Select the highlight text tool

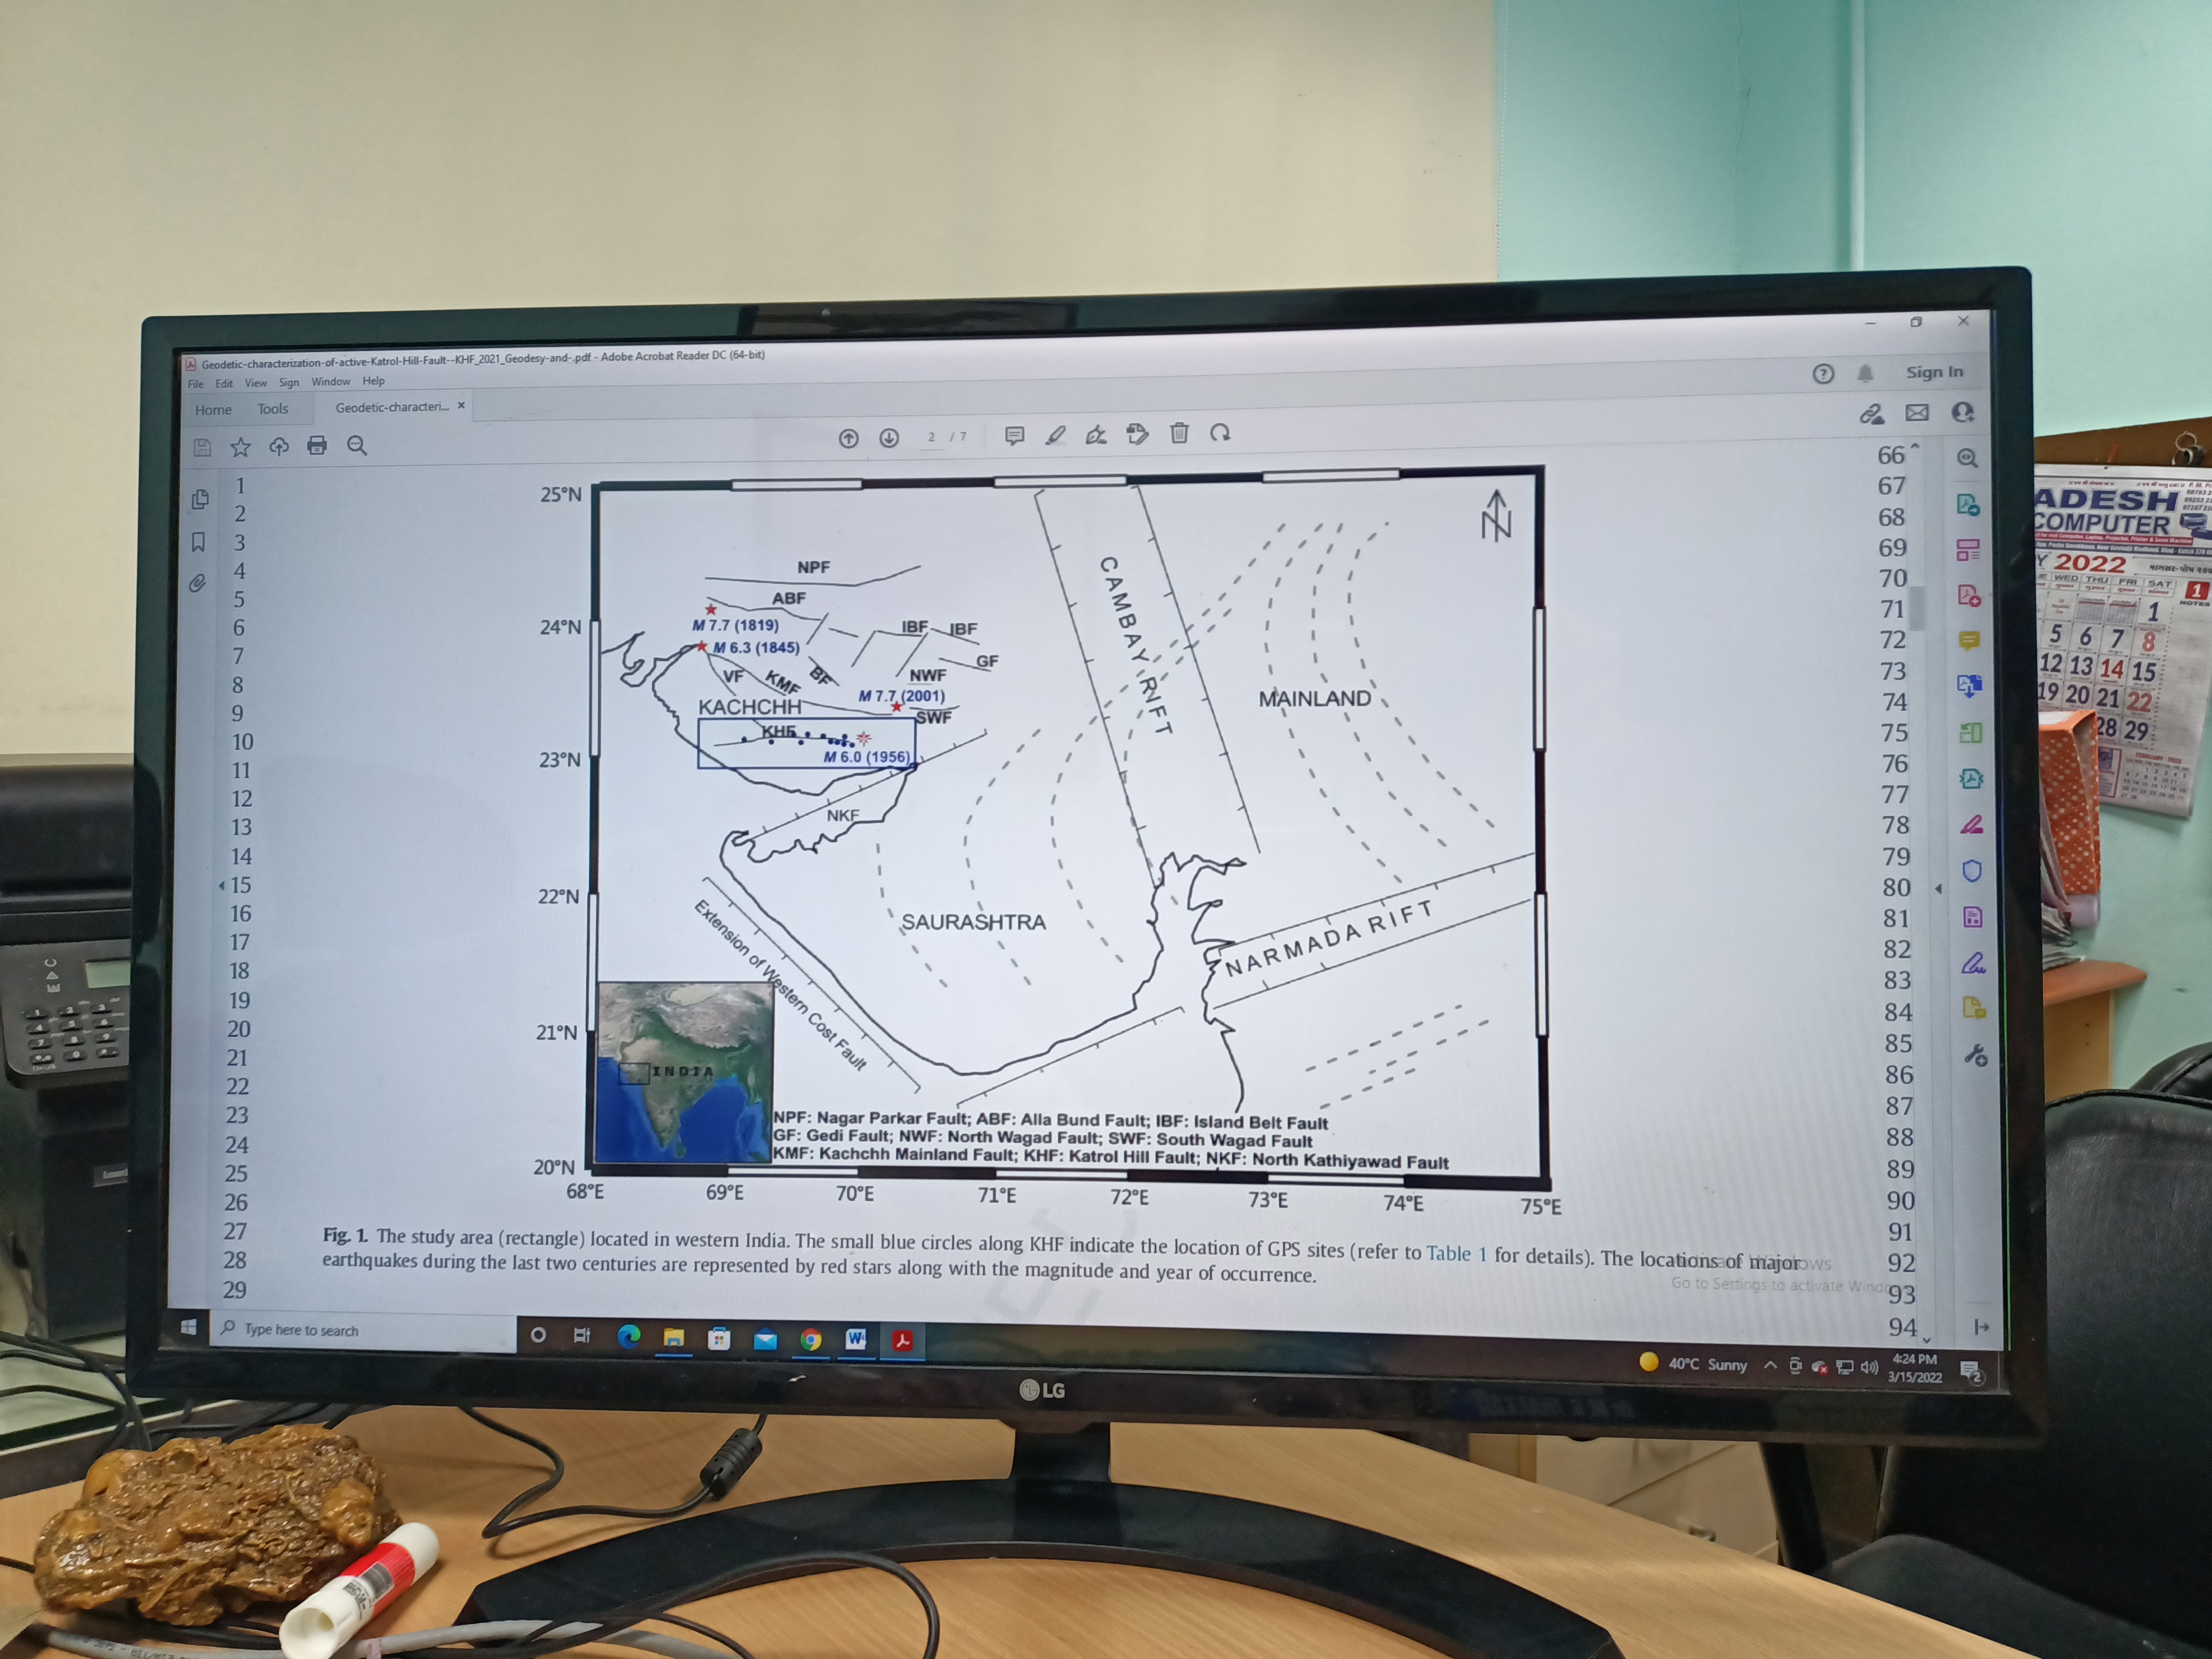1055,435
